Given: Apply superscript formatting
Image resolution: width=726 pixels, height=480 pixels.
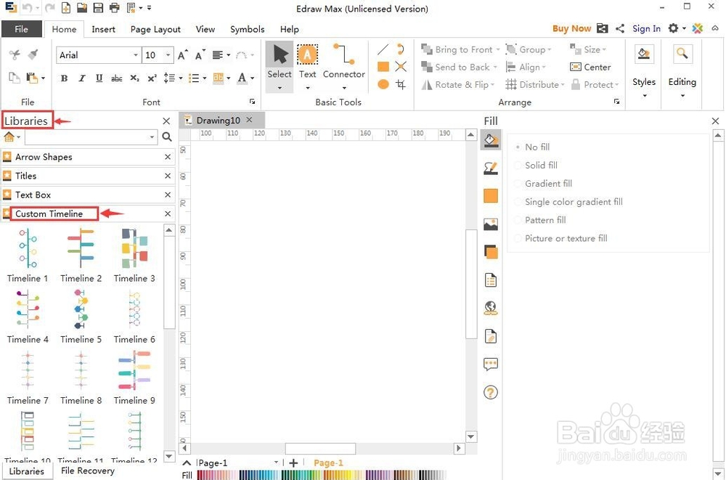Looking at the screenshot, I should (152, 78).
